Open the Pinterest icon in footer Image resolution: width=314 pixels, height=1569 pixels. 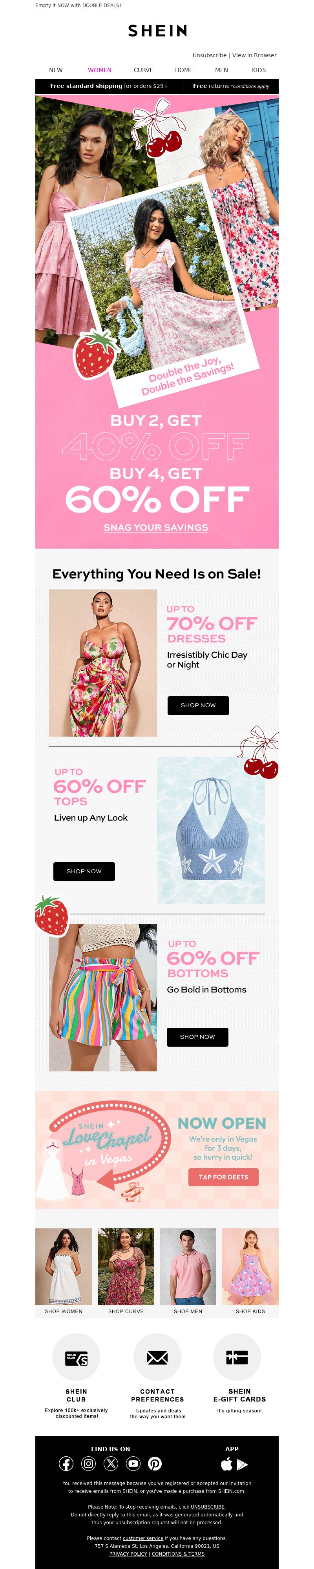click(155, 1464)
